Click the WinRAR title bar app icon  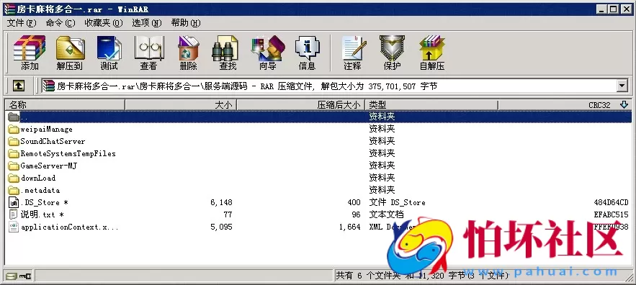[x=9, y=9]
